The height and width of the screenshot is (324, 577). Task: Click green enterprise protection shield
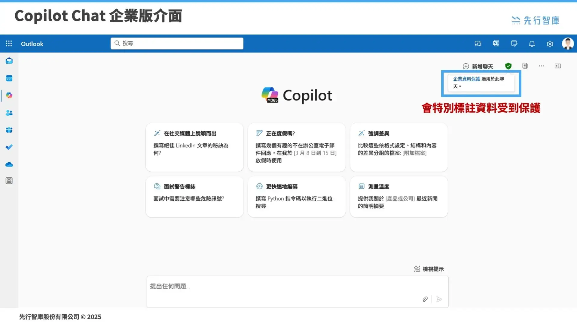(x=508, y=66)
